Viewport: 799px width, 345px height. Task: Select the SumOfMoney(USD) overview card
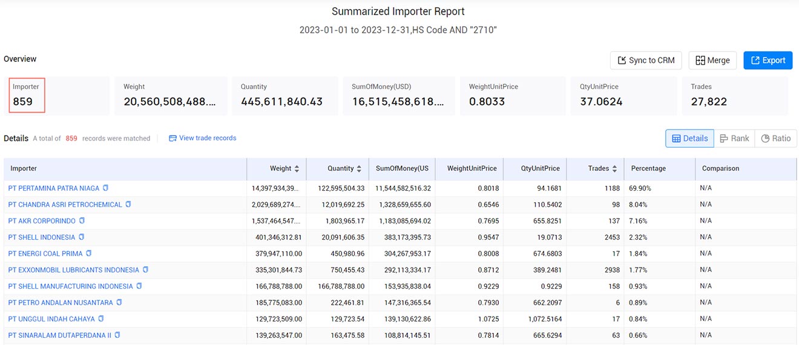click(399, 96)
